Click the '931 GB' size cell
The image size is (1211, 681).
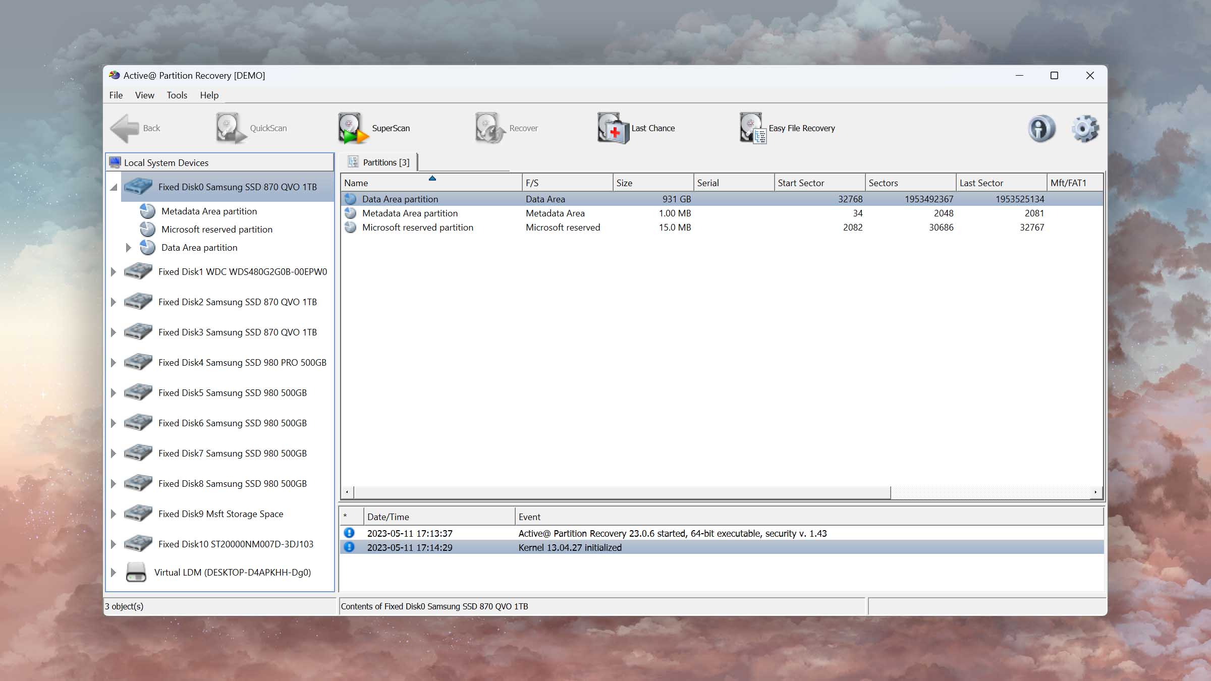tap(677, 199)
